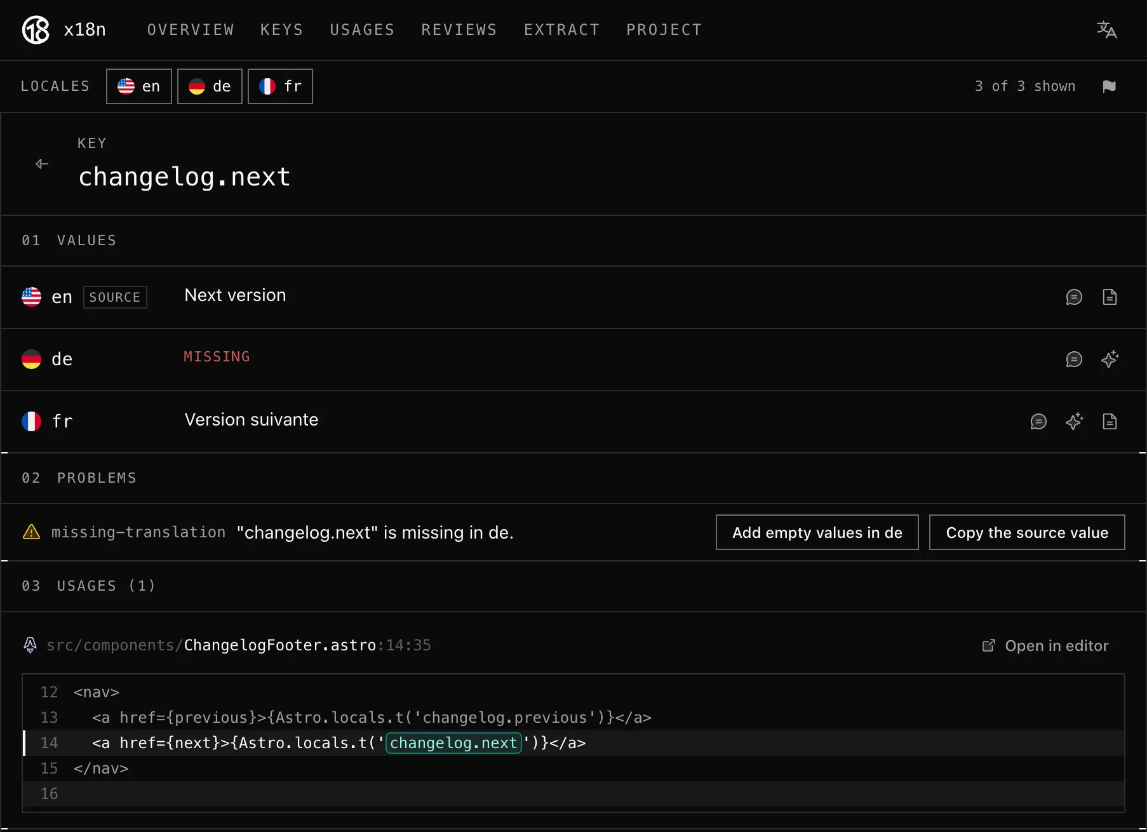Click AI sparkle icon on fr row
Screen dimensions: 1147x832
tap(1073, 422)
